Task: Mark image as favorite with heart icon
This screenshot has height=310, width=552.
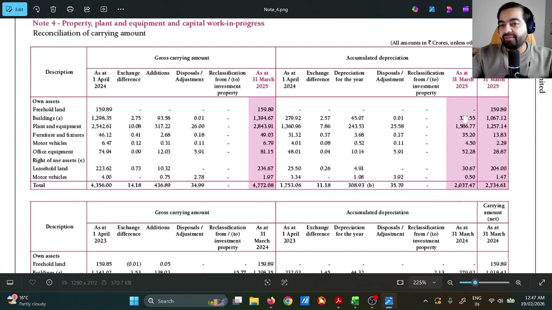Action: [x=32, y=282]
